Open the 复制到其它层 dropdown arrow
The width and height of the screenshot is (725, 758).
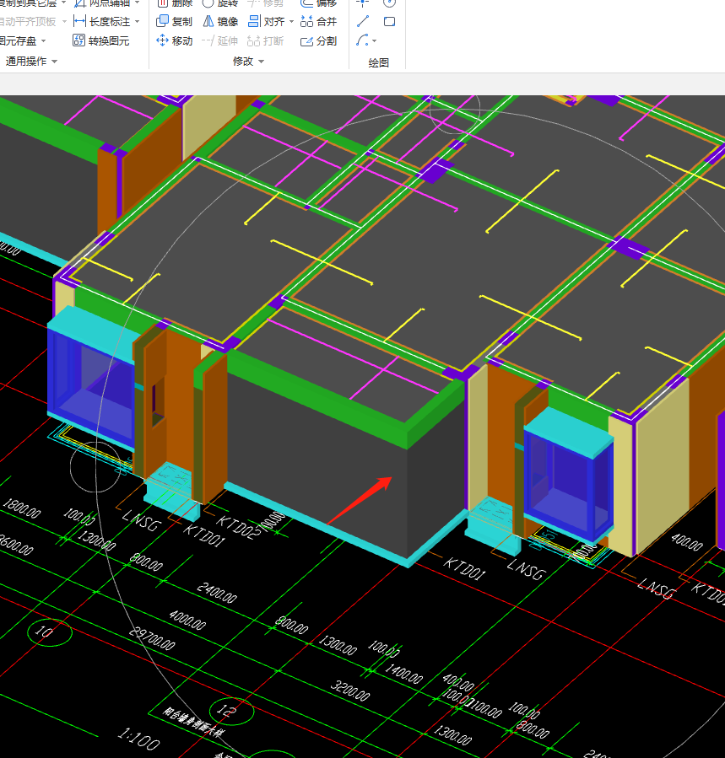[x=64, y=3]
